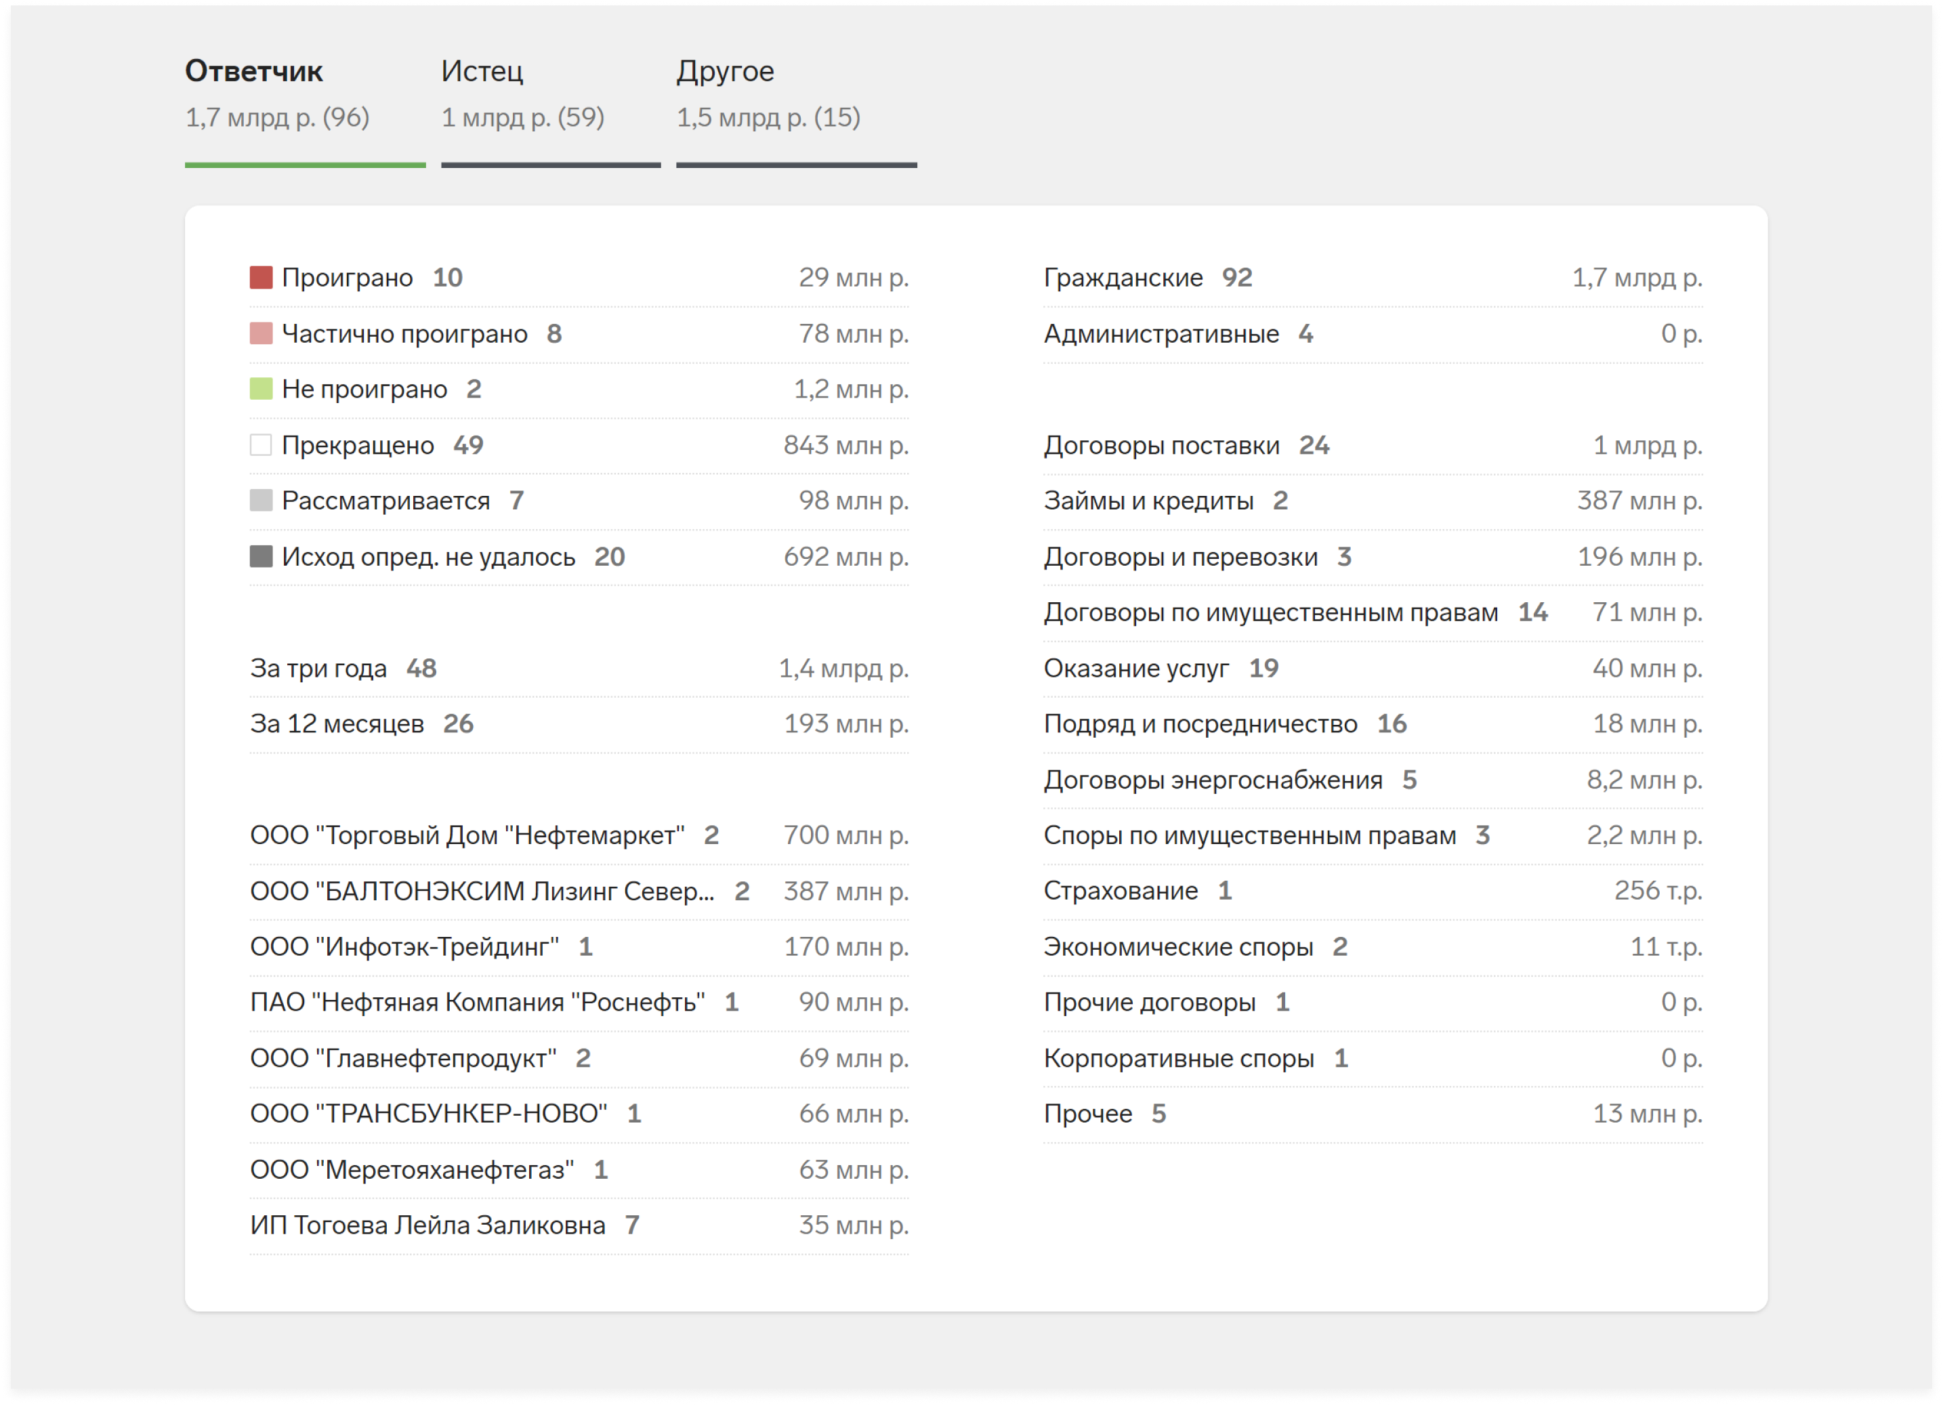Open Страхование category
This screenshot has height=1405, width=1943.
coord(1121,891)
